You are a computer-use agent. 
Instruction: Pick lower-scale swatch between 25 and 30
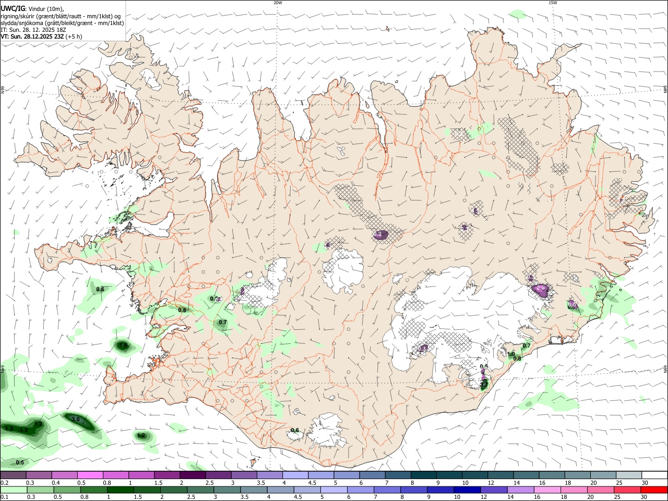627,490
